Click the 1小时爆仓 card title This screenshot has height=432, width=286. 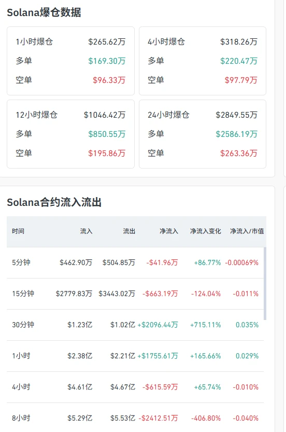pos(34,41)
